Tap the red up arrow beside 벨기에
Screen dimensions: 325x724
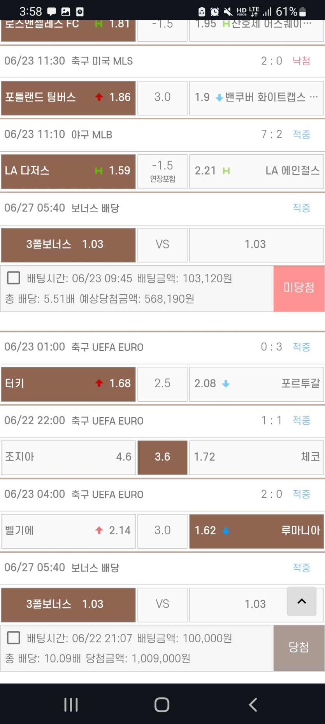[99, 530]
